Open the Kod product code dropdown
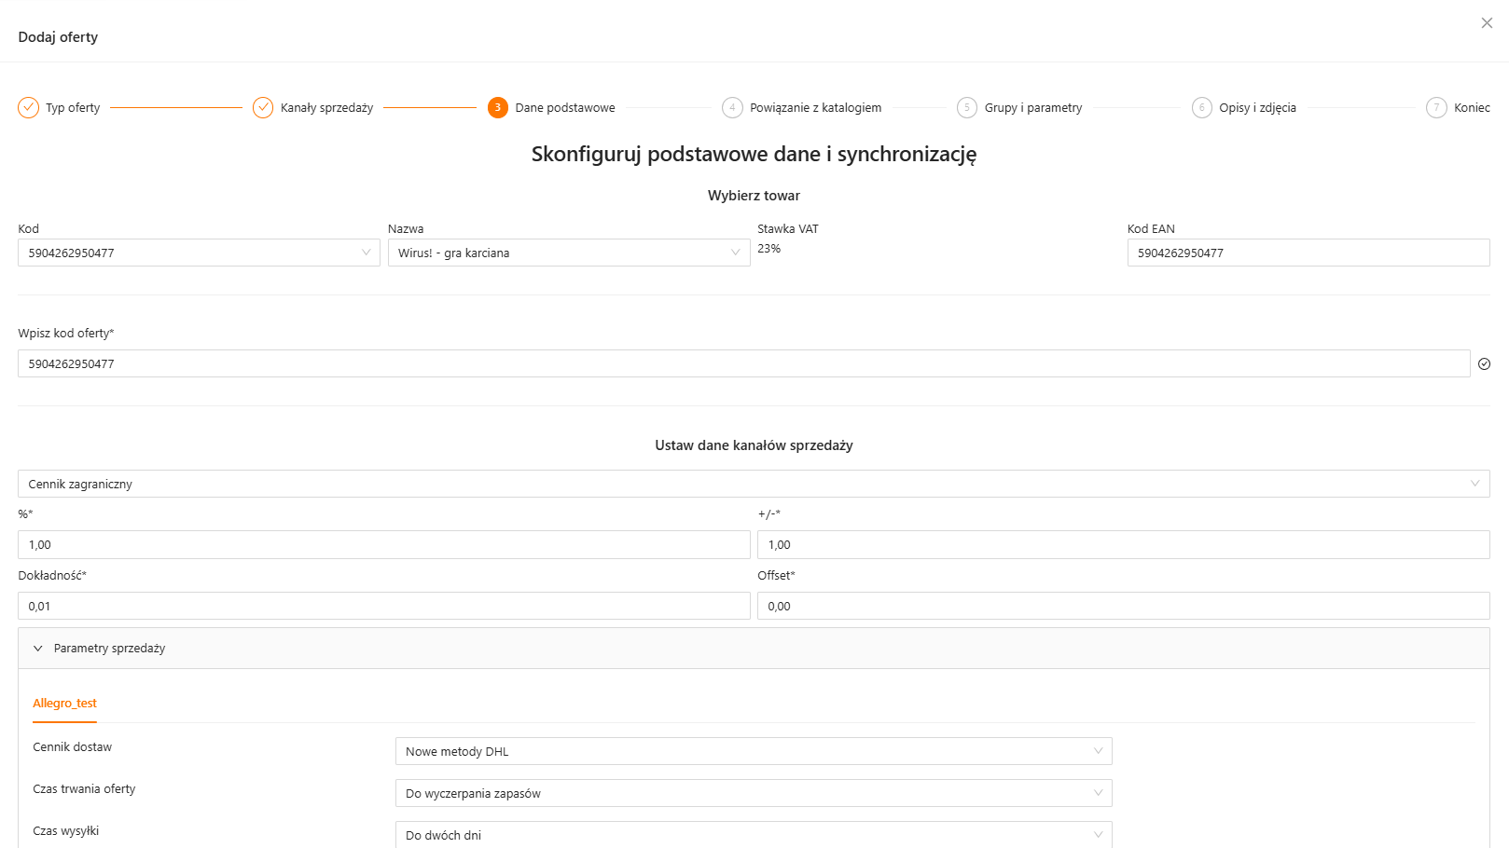 pos(199,253)
